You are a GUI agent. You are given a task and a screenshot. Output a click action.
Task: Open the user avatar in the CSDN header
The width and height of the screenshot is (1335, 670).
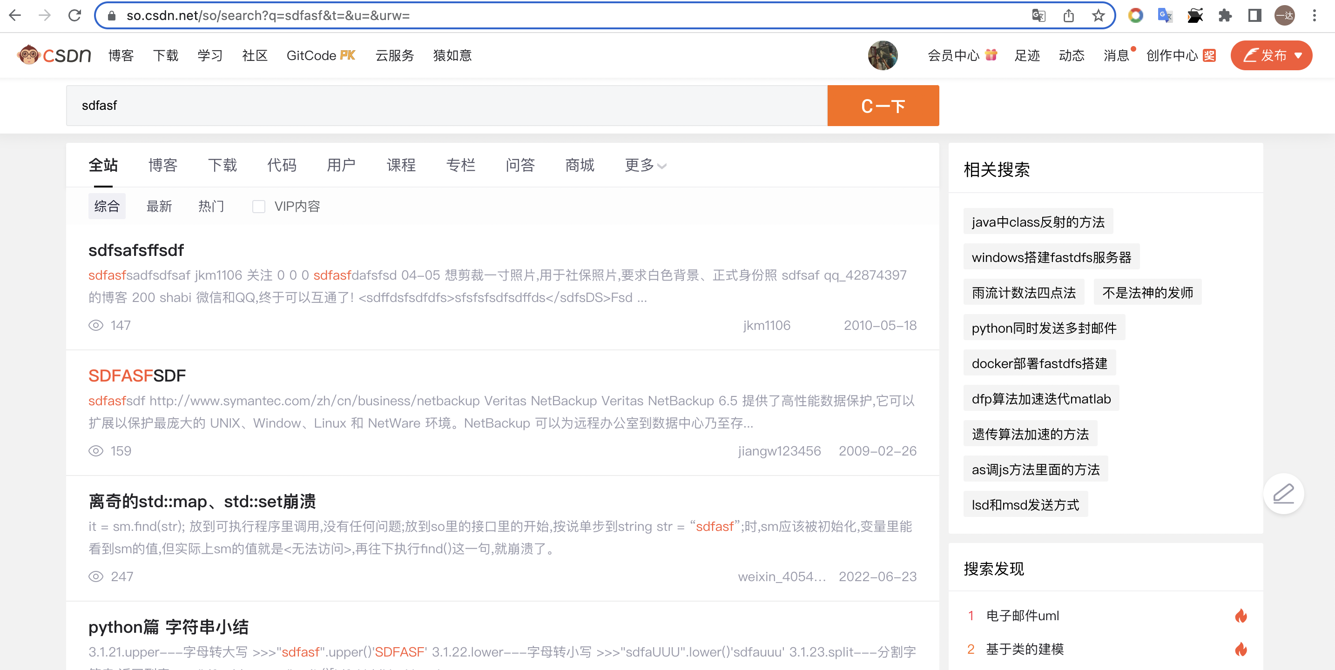(883, 55)
